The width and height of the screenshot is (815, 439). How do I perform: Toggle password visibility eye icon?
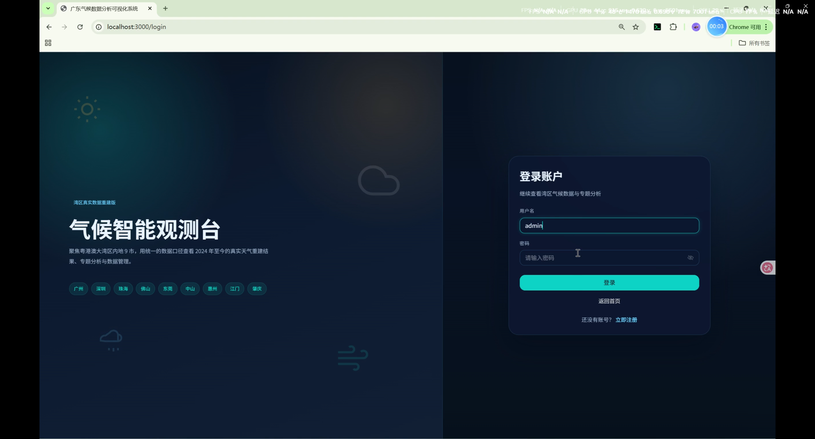[690, 258]
